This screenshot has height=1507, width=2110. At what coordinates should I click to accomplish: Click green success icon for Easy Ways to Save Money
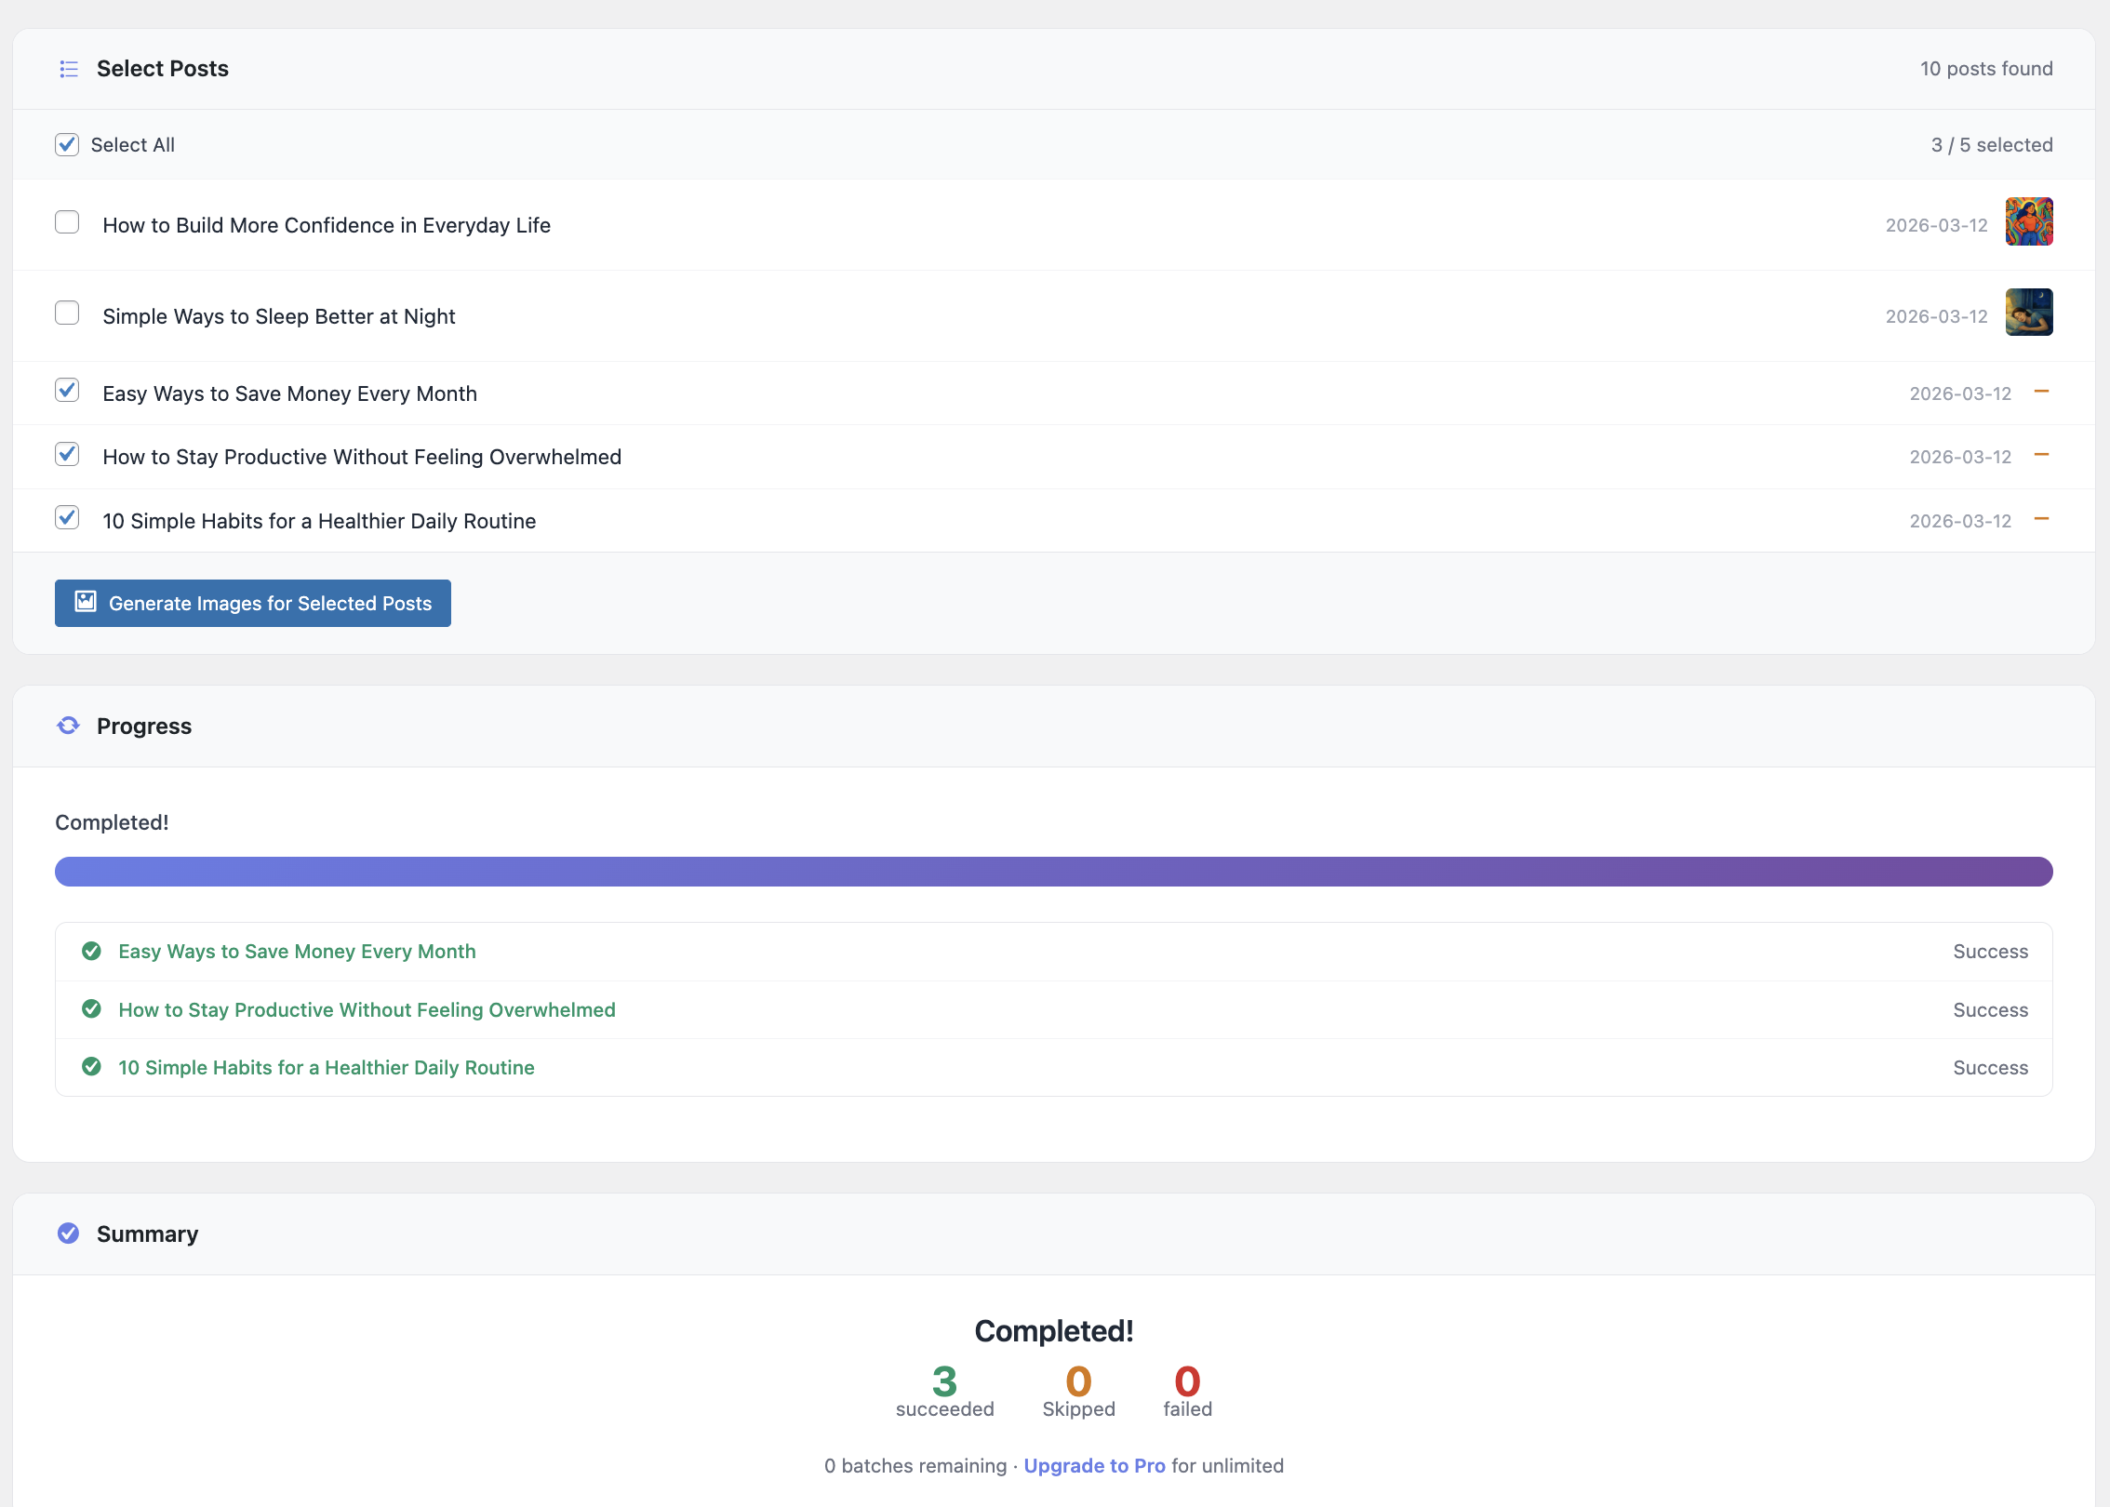pos(91,951)
